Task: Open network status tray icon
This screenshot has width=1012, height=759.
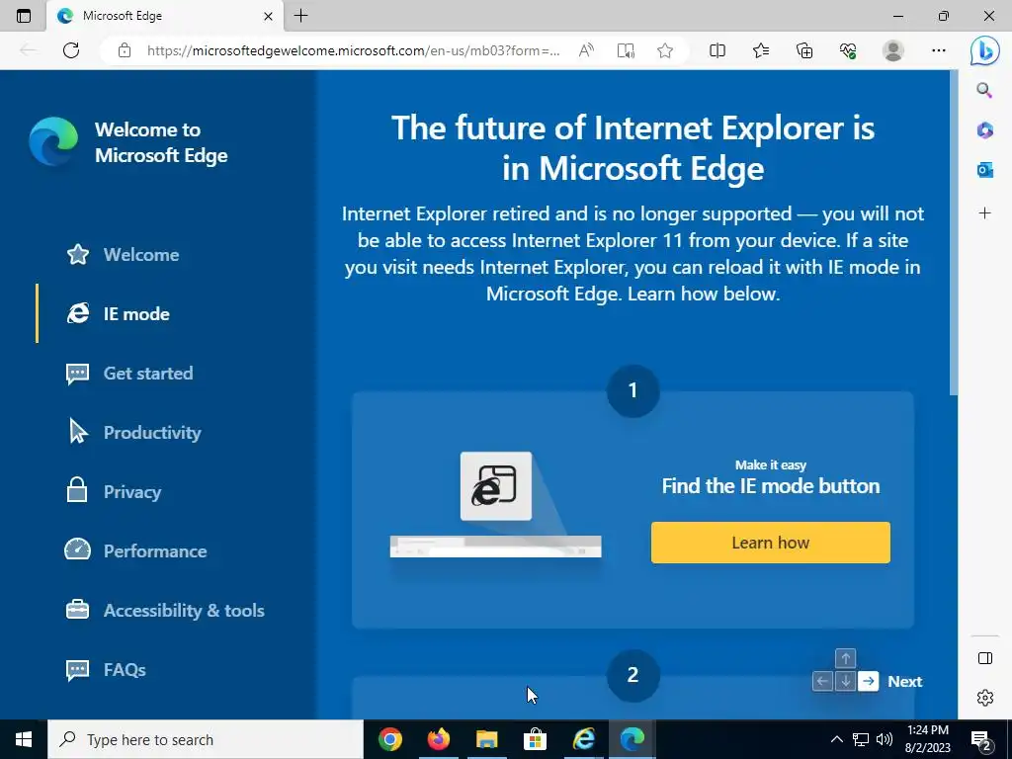Action: click(861, 739)
